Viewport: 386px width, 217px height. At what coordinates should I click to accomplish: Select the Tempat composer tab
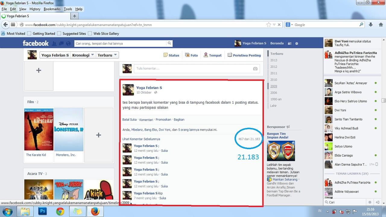[213, 55]
